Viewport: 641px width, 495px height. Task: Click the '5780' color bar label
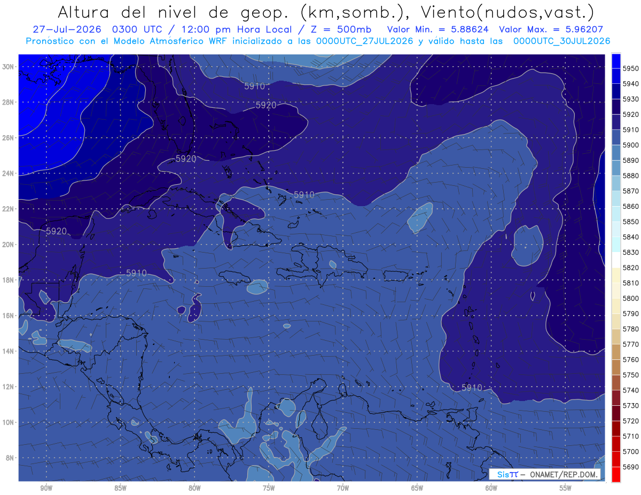pos(631,329)
